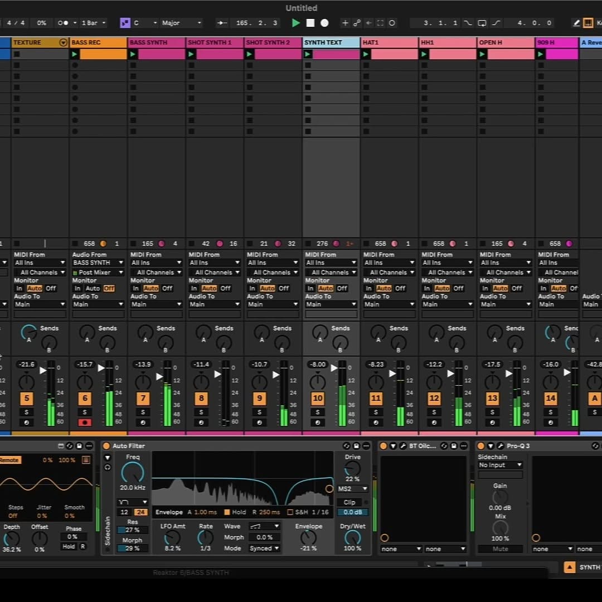Open the root note C dropdown
This screenshot has height=602, width=602.
click(145, 23)
